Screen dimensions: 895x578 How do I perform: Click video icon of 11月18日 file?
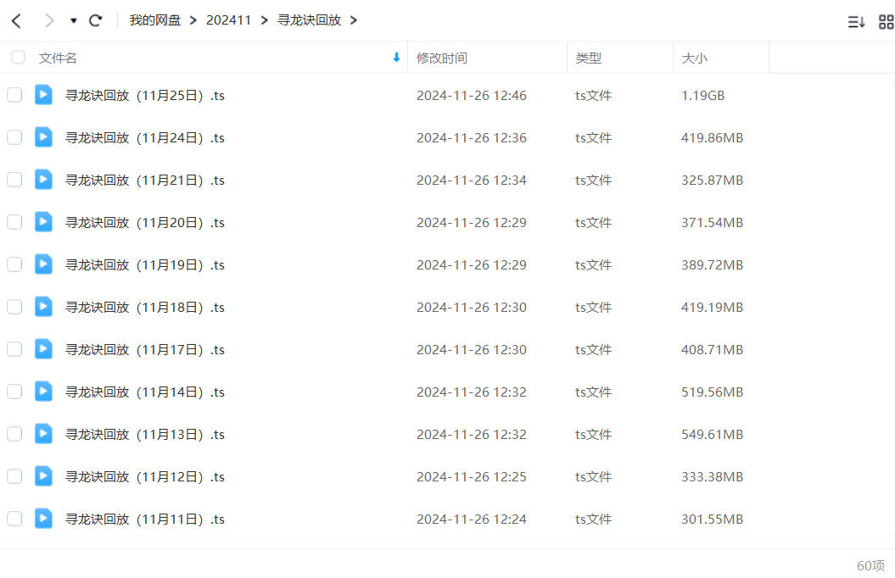pyautogui.click(x=43, y=306)
